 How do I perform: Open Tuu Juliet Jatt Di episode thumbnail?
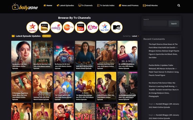click(x=64, y=87)
